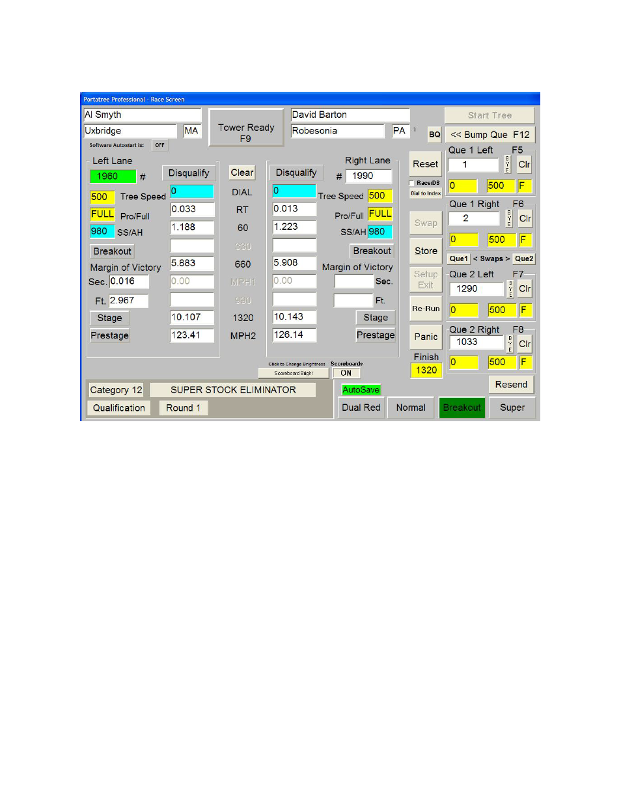Clear the Que 2 Left entry
The width and height of the screenshot is (621, 804).
(x=525, y=288)
